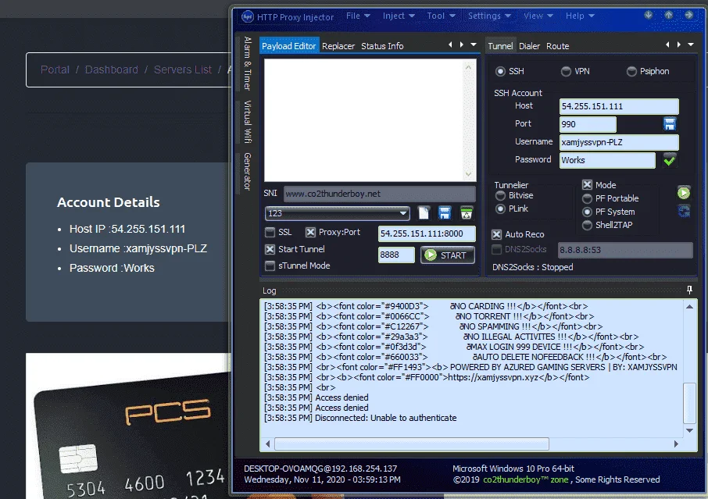Toggle the Start Tunnel checkbox
708x499 pixels.
point(270,249)
